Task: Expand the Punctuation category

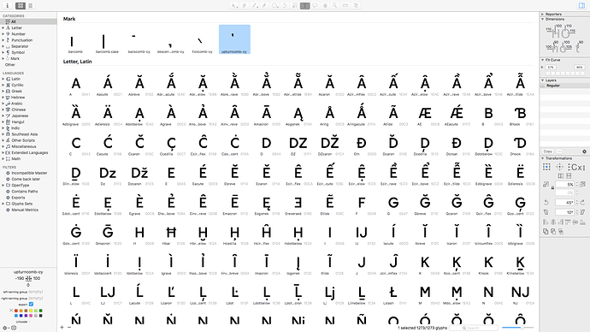Action: click(3, 40)
